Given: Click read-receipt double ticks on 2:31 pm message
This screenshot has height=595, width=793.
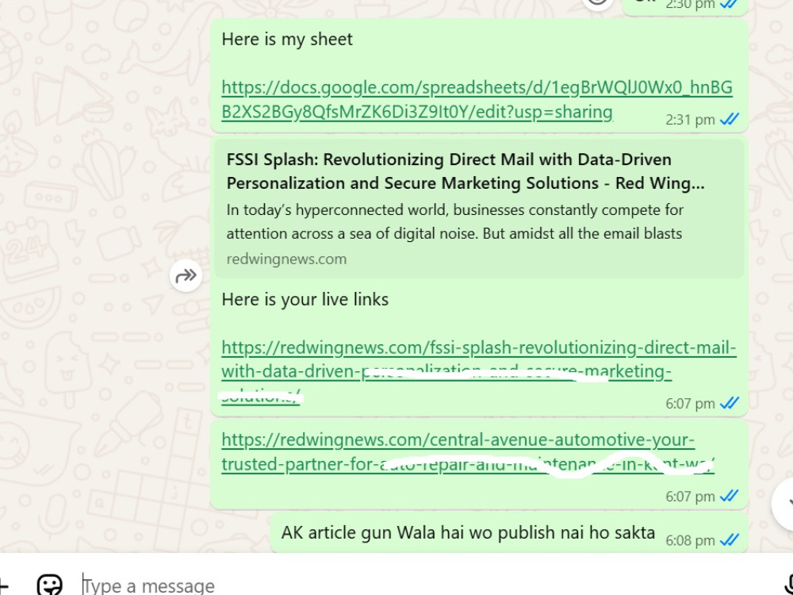Looking at the screenshot, I should (730, 120).
